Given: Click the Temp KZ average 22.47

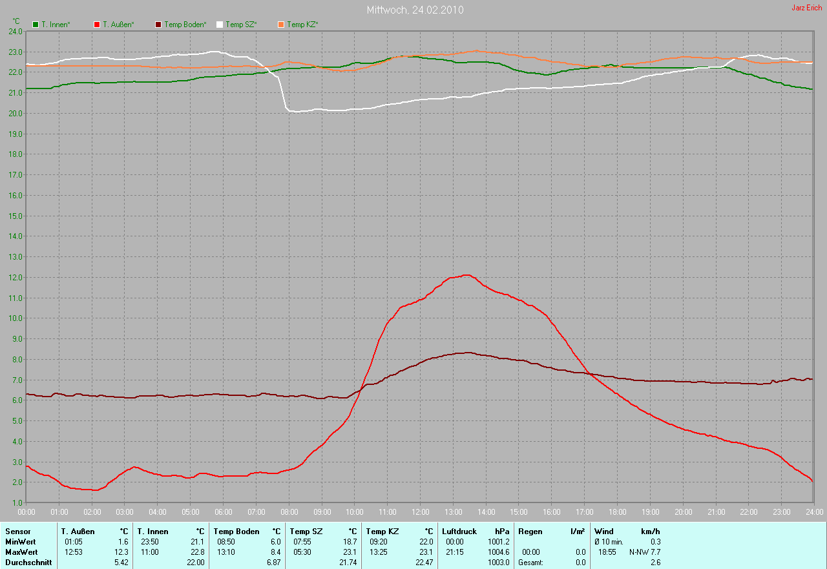Looking at the screenshot, I should click(425, 563).
